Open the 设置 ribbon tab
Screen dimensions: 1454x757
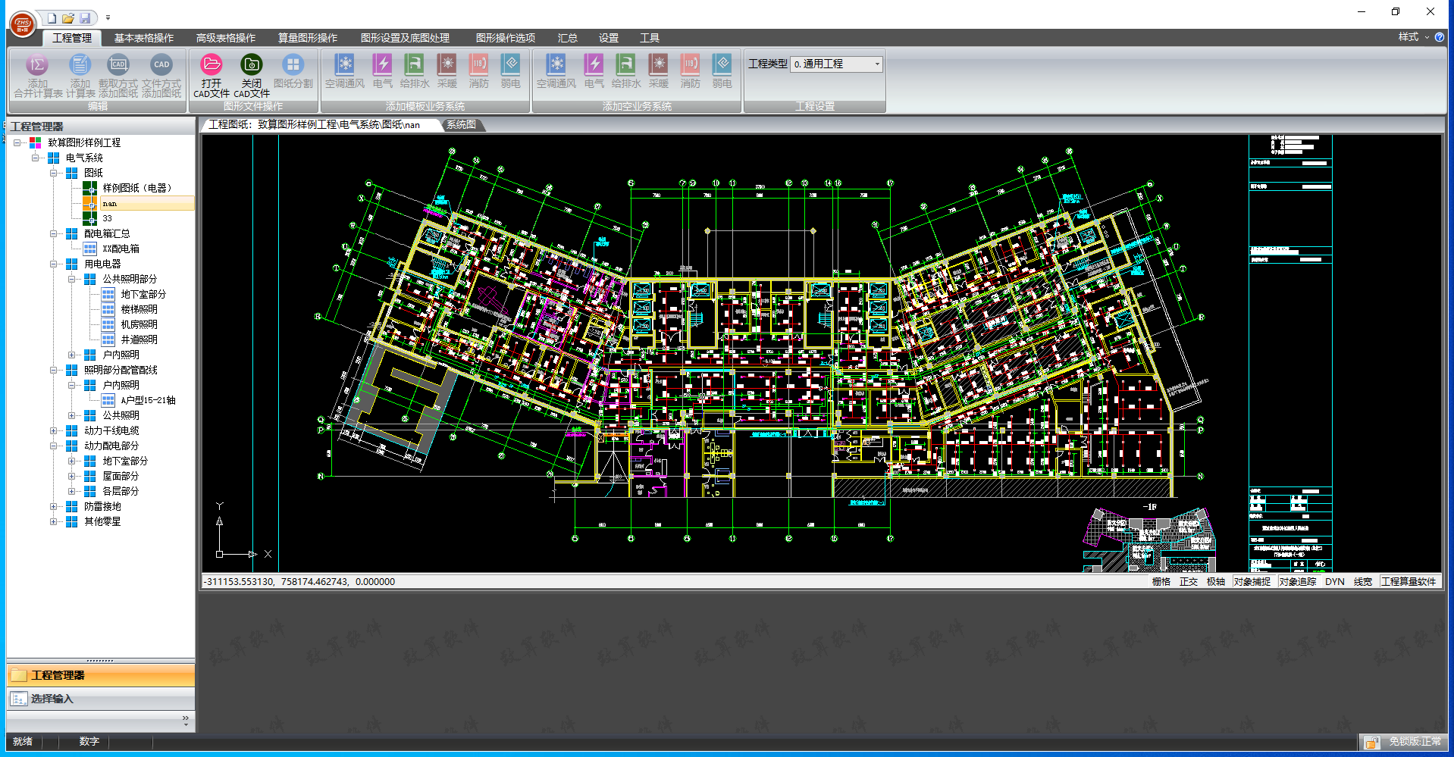[x=609, y=38]
